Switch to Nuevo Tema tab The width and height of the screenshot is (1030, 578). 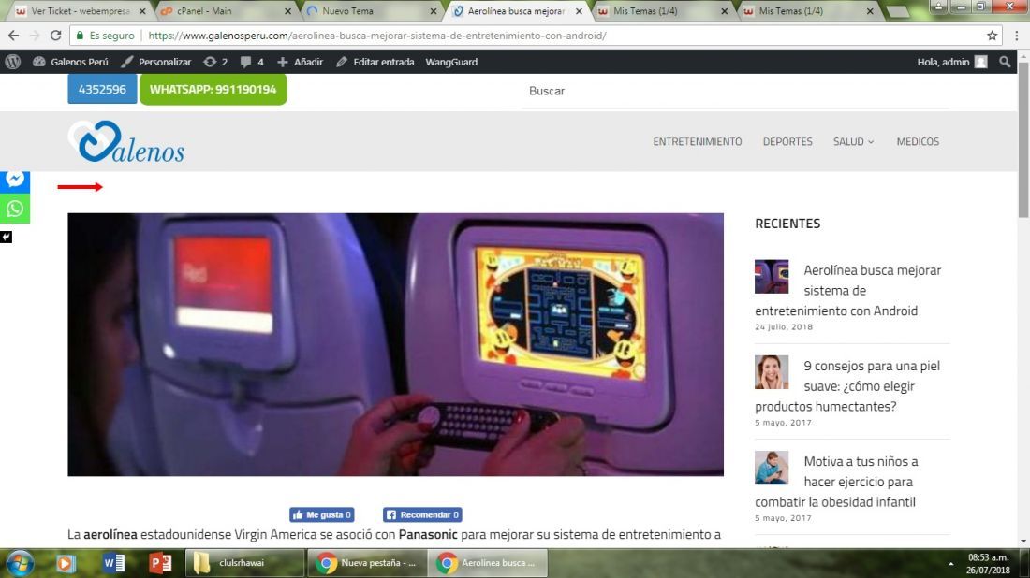pos(369,11)
